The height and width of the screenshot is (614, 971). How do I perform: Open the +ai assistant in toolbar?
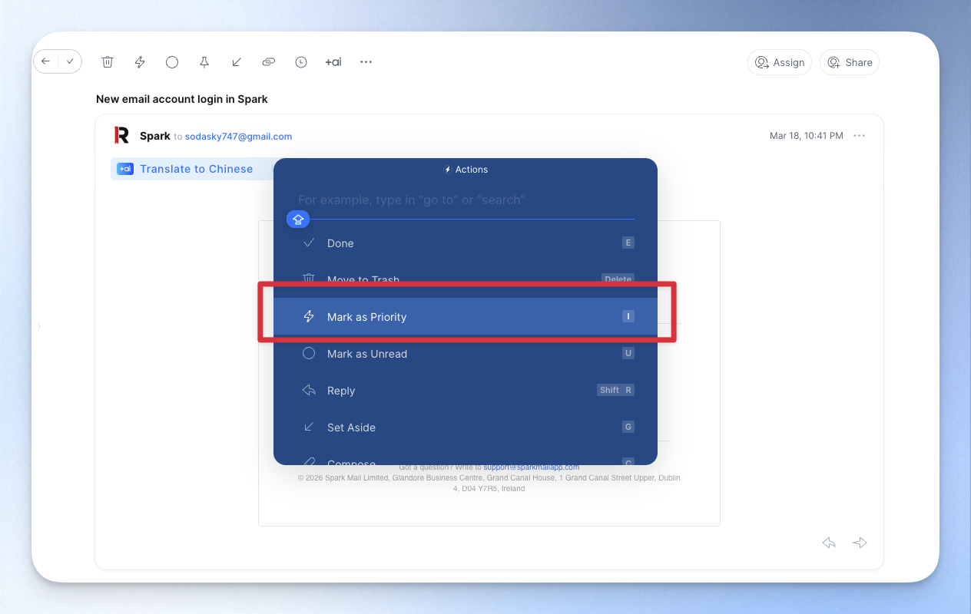point(333,62)
